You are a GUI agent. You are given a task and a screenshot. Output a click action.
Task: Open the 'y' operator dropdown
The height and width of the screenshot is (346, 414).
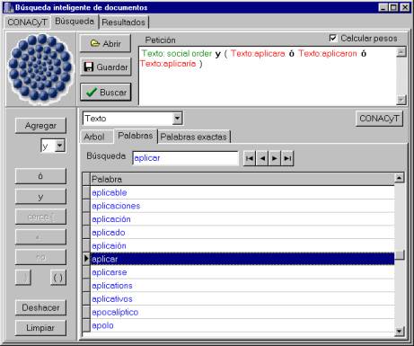tap(60, 146)
